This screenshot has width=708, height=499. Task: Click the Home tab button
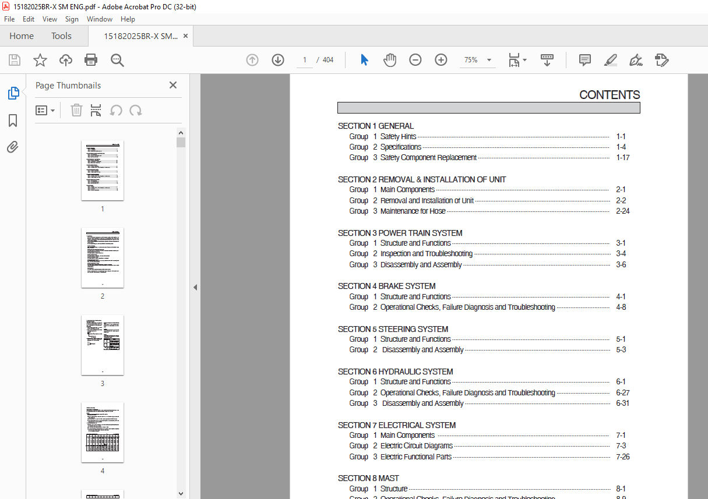point(22,36)
